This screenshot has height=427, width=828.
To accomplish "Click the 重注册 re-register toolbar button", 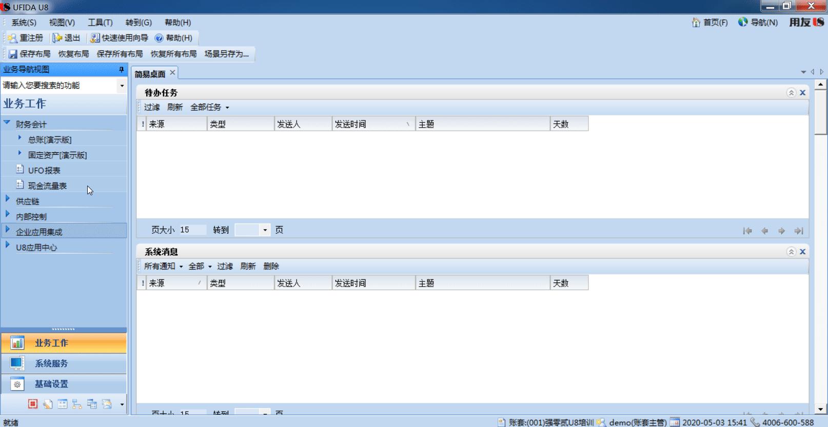I will pyautogui.click(x=25, y=38).
